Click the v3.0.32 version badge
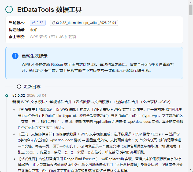 point(38,23)
